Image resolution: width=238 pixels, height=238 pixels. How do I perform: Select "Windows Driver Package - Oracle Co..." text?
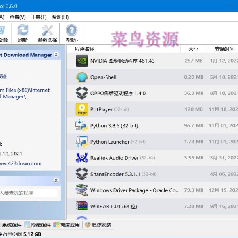(135, 190)
